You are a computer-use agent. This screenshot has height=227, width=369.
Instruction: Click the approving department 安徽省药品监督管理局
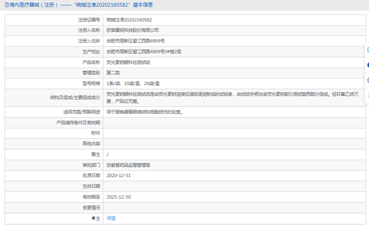pyautogui.click(x=128, y=165)
